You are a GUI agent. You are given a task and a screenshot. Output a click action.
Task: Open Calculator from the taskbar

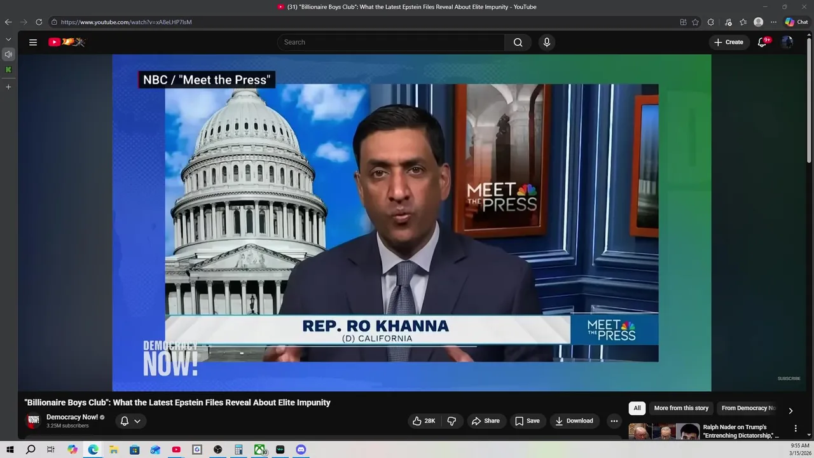pos(238,450)
